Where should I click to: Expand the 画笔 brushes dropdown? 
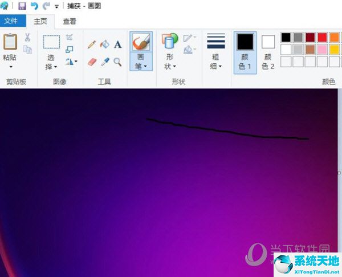coord(141,62)
